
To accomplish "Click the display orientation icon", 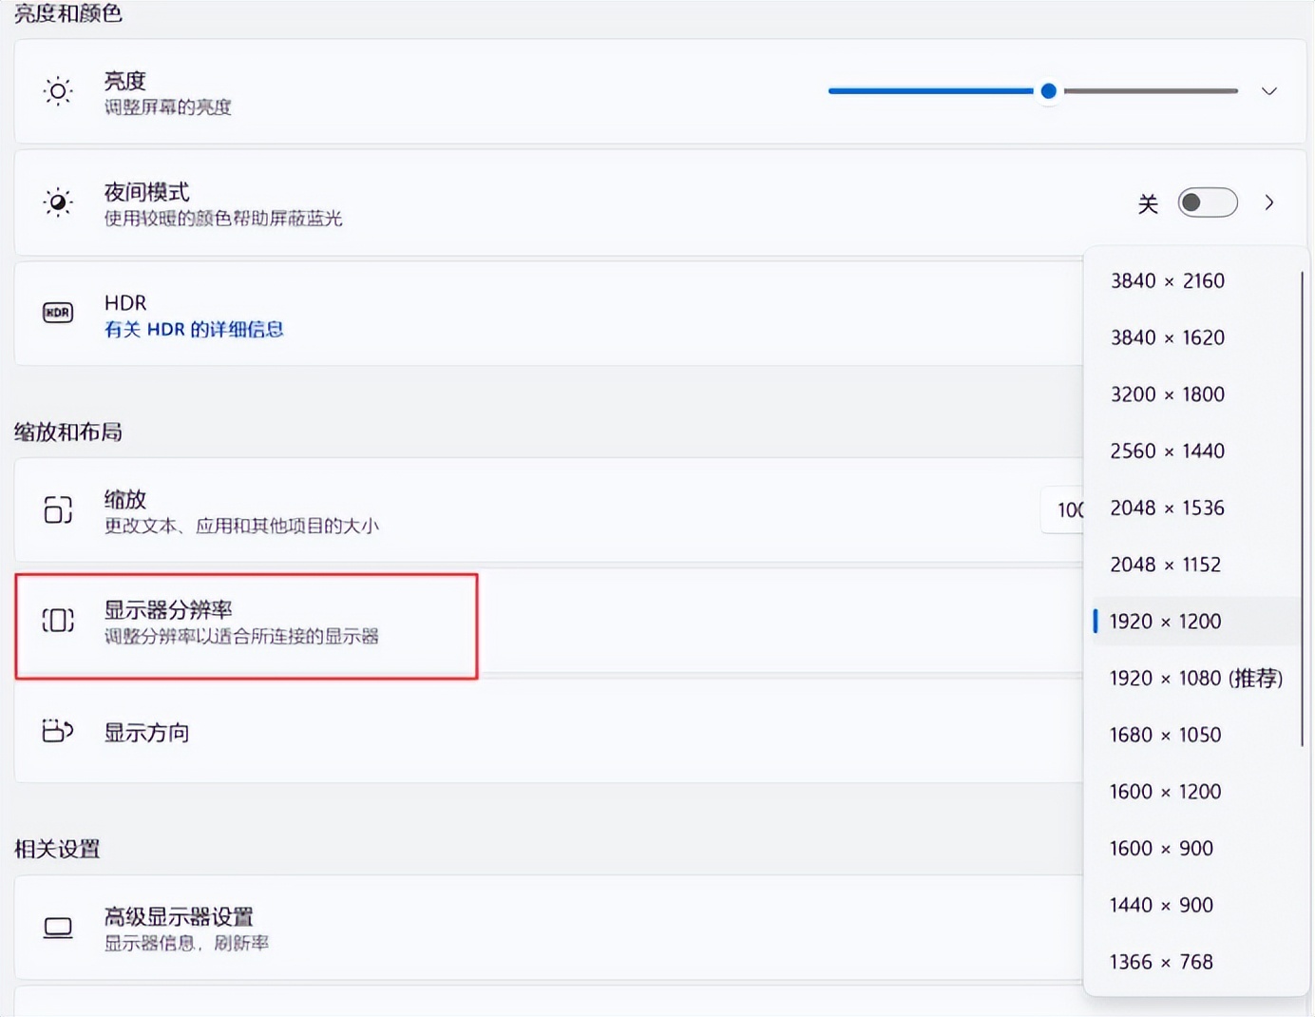I will (58, 731).
